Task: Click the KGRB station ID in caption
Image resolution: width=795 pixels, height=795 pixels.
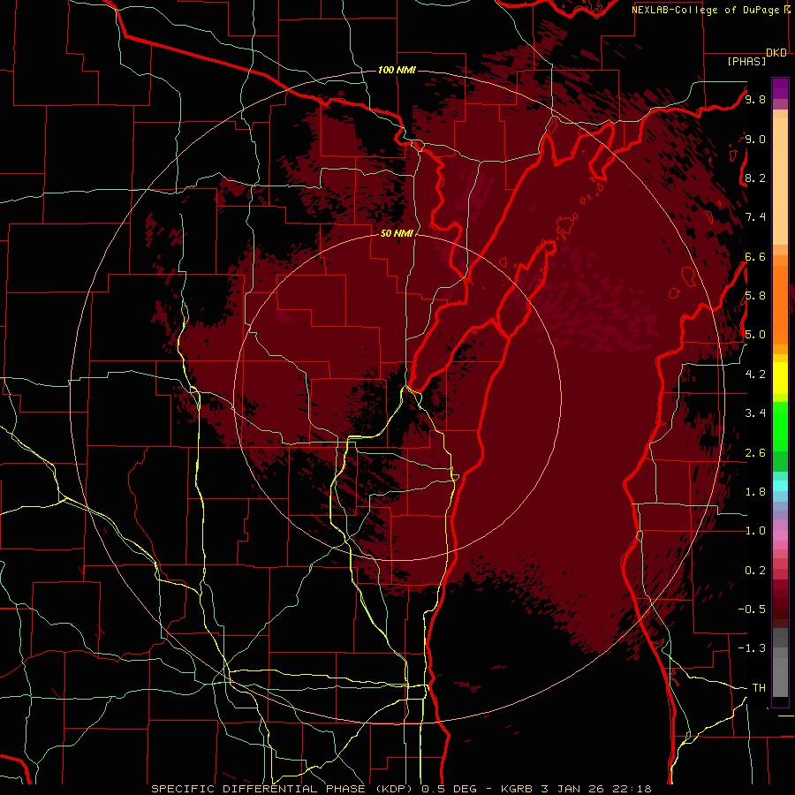Action: click(x=517, y=789)
